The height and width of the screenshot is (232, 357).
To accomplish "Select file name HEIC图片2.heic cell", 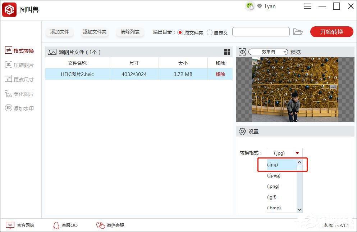I will click(x=77, y=74).
